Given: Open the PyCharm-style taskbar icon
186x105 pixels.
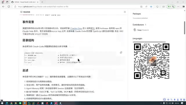Looking at the screenshot, I should [x=29, y=103].
